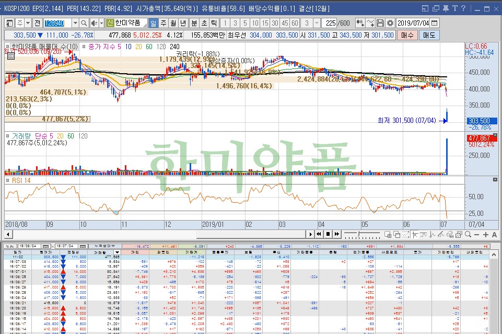
Task: Click the 225 candle count input field
Action: [329, 23]
